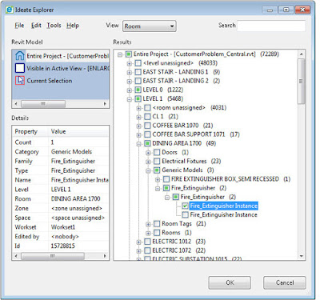Viewport: 320px width, 300px height.
Task: Click the Ideate Explorer title bar icon
Action: click(x=10, y=10)
